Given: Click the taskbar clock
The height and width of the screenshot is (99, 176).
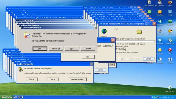Looking at the screenshot, I should (168, 97).
